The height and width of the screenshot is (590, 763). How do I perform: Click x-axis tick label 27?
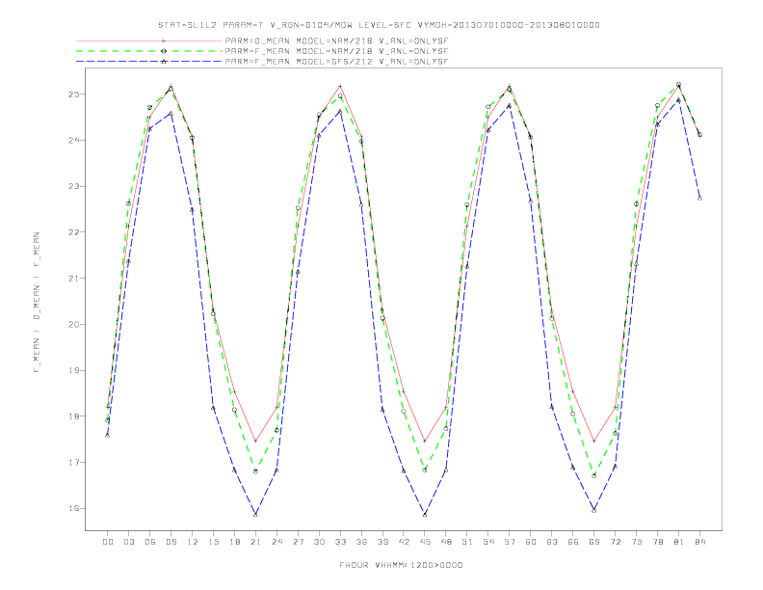(298, 542)
